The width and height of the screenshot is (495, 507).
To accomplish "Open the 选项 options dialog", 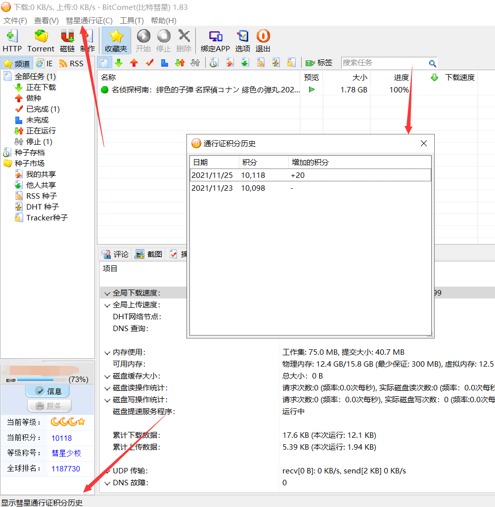I will (243, 41).
